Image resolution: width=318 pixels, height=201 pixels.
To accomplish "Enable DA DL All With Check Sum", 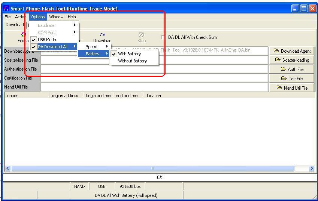I will click(x=163, y=37).
